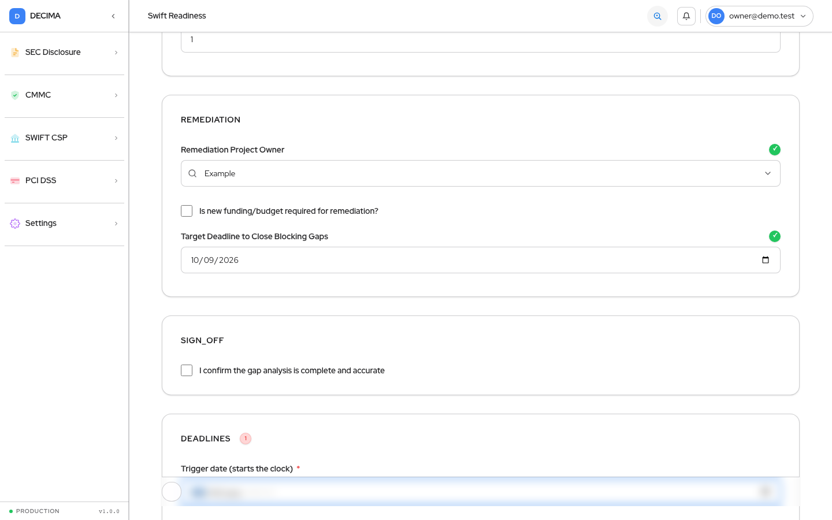
Task: Open SWIFT CSP section
Action: pos(64,138)
